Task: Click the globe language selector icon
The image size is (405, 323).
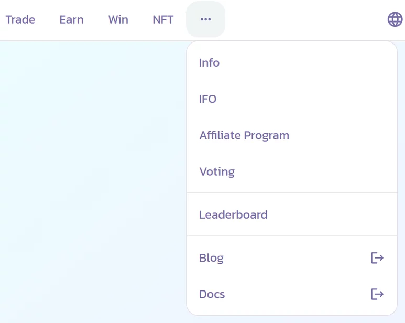Action: [x=395, y=19]
